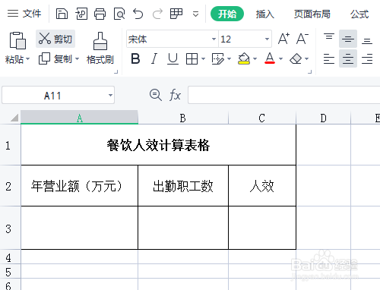Image resolution: width=380 pixels, height=290 pixels.
Task: Click the 剪切 cut button
Action: click(x=55, y=39)
